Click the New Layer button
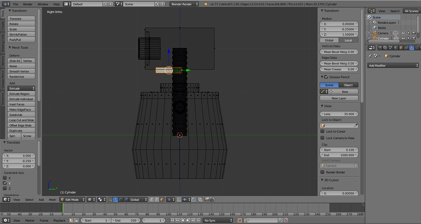The image size is (421, 224). tap(339, 98)
